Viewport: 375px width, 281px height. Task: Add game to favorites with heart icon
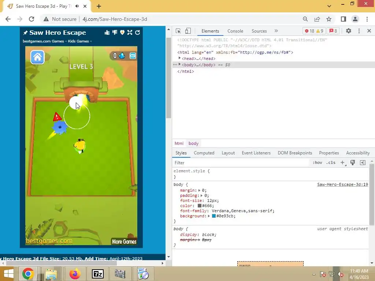pos(122,33)
